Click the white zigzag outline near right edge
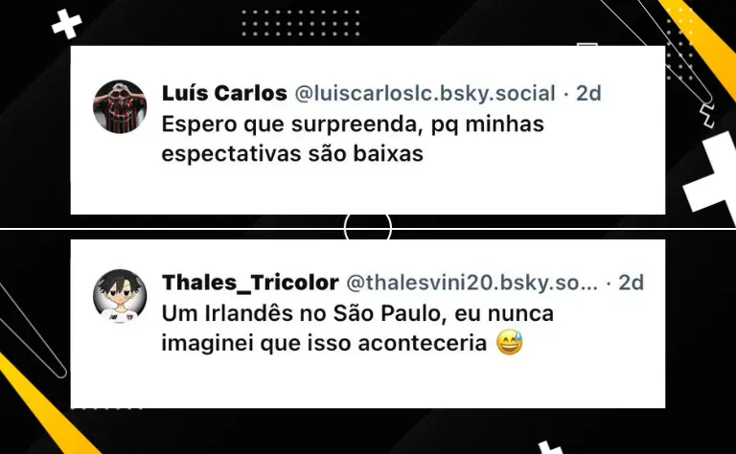Screen dimensions: 736x454 tap(706, 116)
